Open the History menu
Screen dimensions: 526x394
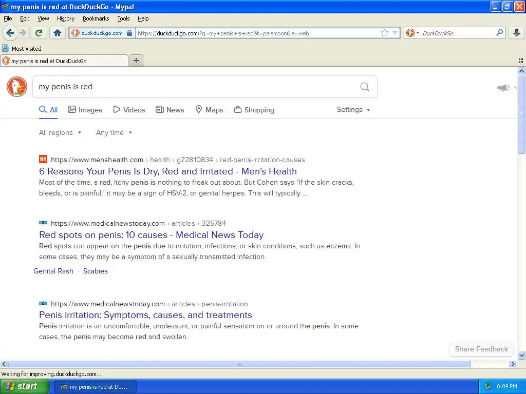65,18
